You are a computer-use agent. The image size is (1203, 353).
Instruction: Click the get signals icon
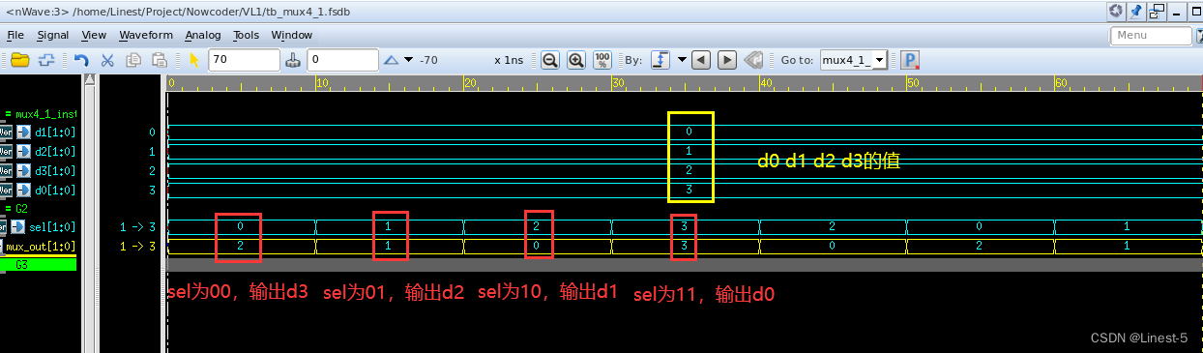point(45,60)
